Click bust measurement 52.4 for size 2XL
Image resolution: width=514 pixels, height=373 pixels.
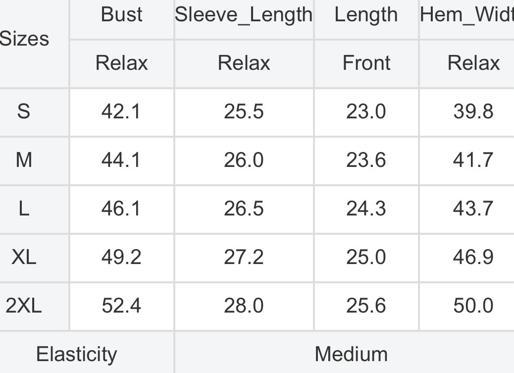pos(121,306)
